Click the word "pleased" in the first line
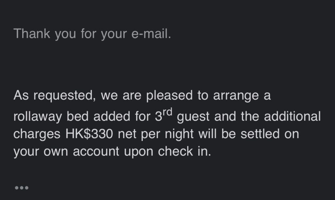 [169, 96]
